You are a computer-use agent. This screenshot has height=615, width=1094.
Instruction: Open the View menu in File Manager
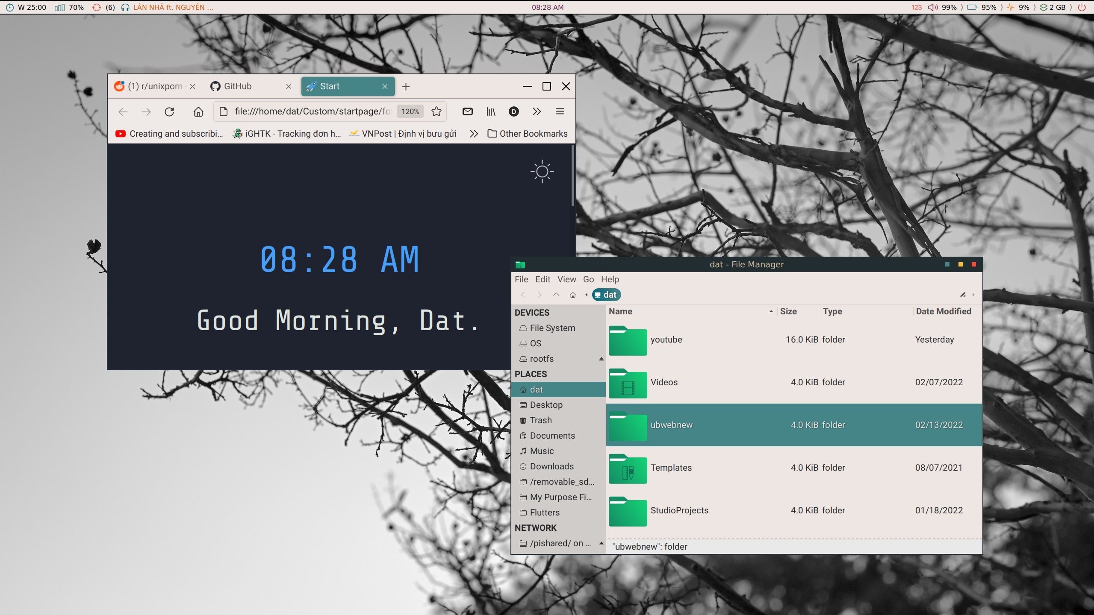[x=566, y=279]
